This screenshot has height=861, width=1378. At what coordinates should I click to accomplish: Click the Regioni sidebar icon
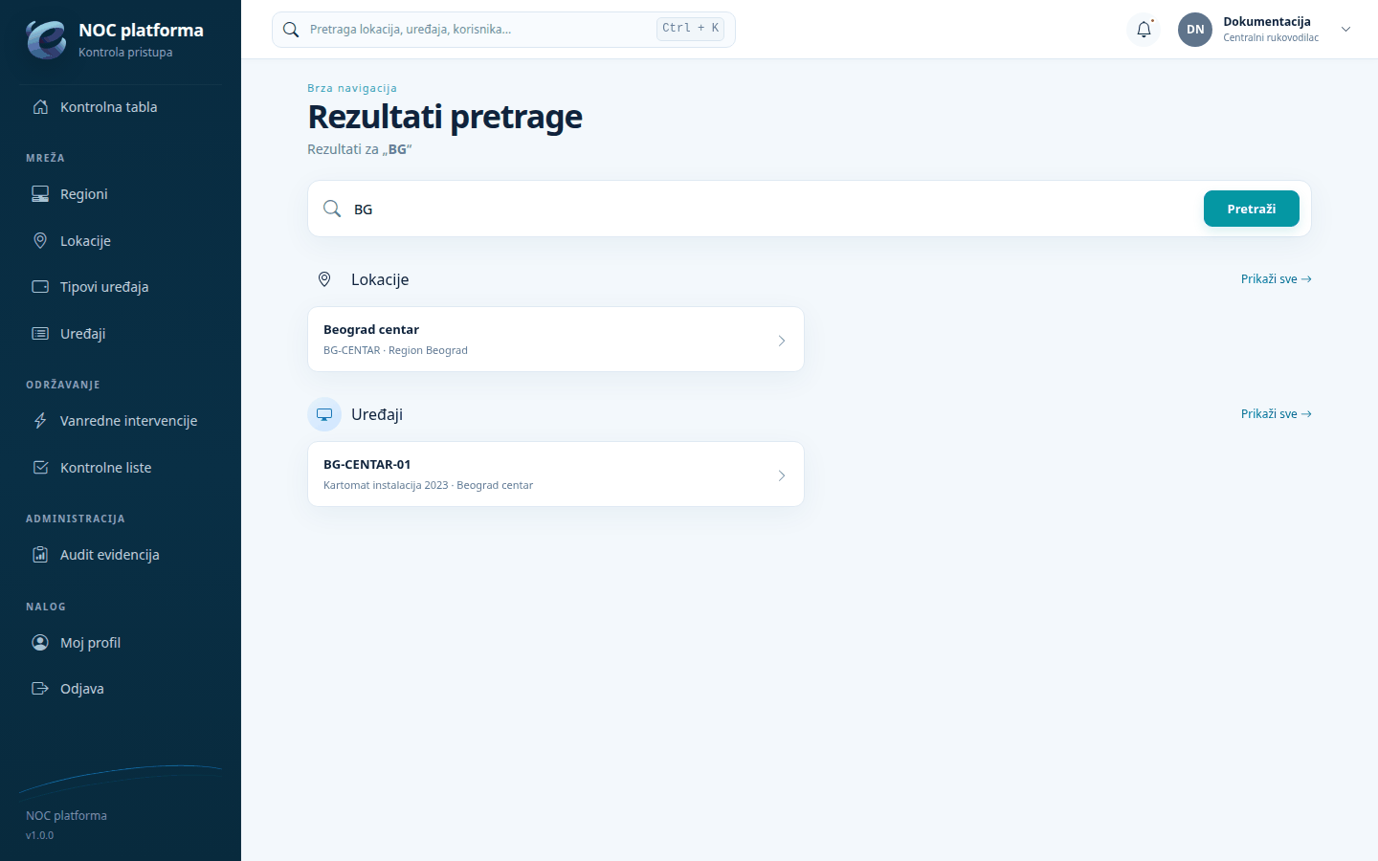click(x=40, y=194)
